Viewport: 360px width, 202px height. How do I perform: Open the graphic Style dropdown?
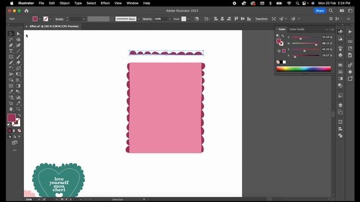(x=188, y=19)
